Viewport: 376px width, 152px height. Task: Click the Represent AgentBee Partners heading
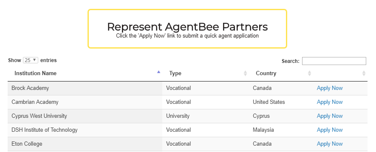pyautogui.click(x=187, y=27)
